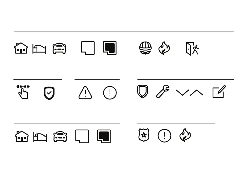Expand using the downward chevron arrow
This screenshot has height=180, width=248.
[x=182, y=92]
